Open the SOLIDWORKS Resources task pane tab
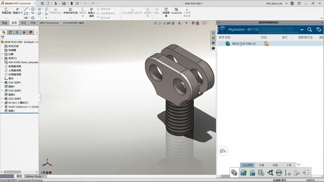Viewport: 324px width, 182px height. [213, 33]
